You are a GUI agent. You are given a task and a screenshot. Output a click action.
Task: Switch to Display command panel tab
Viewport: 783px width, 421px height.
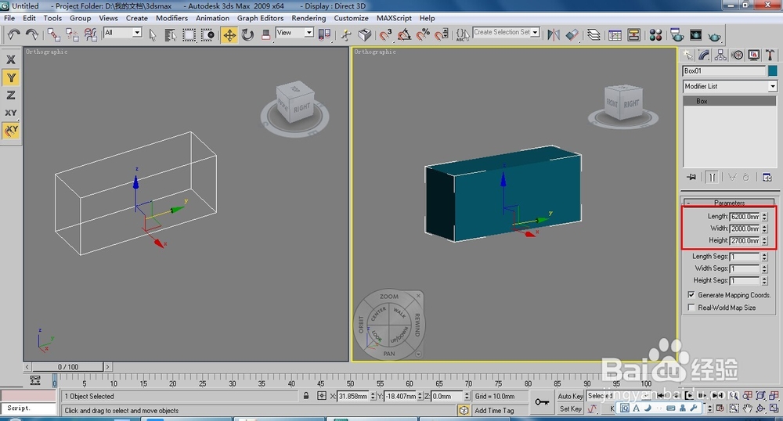tap(753, 55)
